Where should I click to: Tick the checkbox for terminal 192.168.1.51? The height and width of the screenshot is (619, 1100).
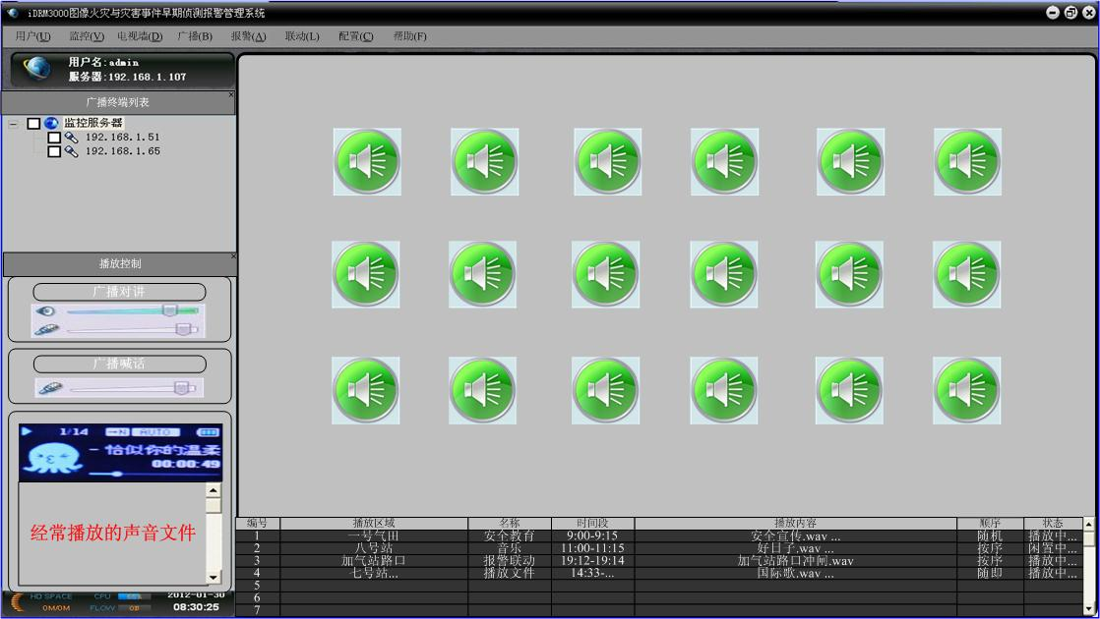pyautogui.click(x=54, y=138)
